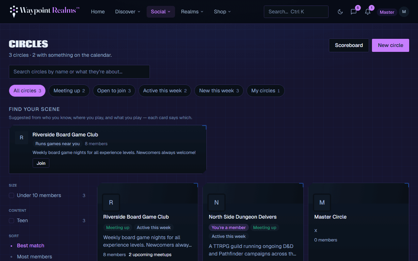The height and width of the screenshot is (261, 418).
Task: Click Meeting up tag on North Side card
Action: tap(265, 227)
